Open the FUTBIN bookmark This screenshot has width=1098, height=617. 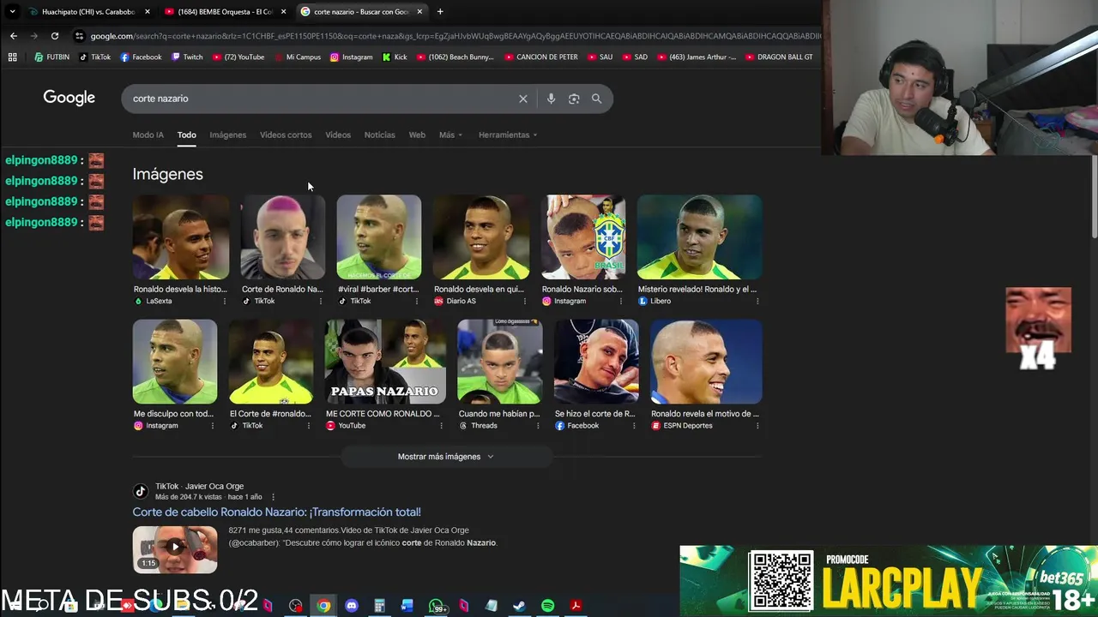tap(52, 57)
